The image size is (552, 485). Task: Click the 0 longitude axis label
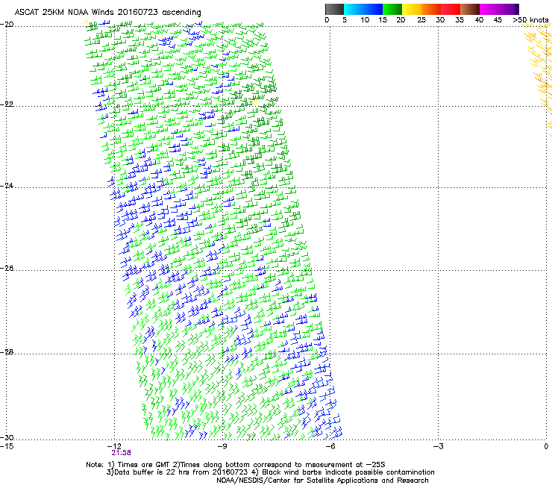tap(546, 446)
